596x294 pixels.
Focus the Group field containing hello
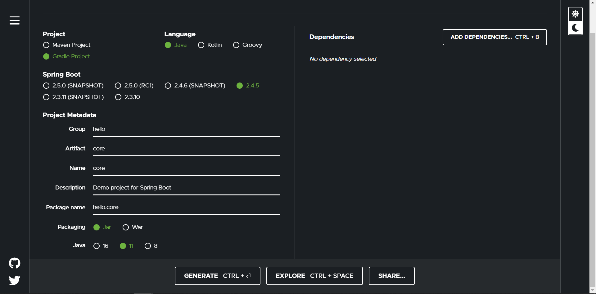click(x=187, y=129)
